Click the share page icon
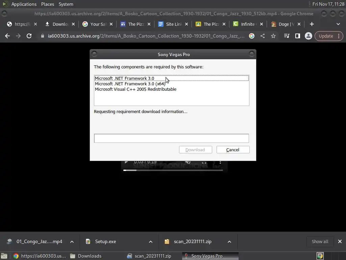 262,36
